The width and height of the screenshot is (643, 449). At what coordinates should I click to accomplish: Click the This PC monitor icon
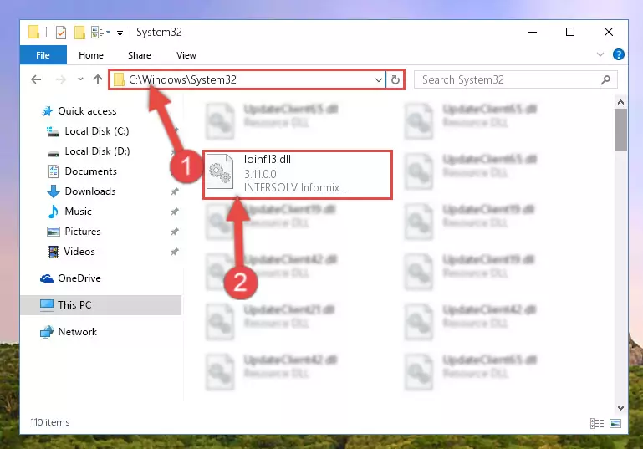click(47, 305)
